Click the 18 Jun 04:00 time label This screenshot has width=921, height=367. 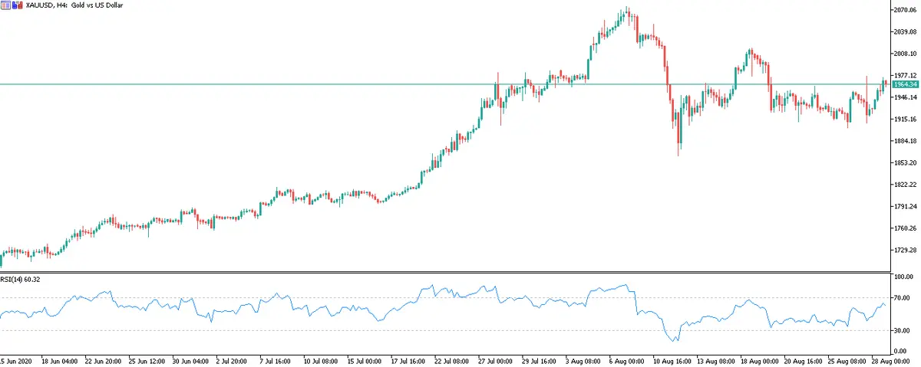(57, 359)
